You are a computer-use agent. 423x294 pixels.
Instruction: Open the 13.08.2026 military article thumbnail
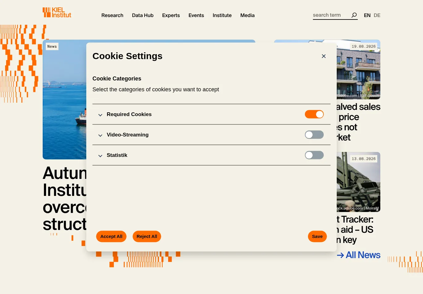coord(358,182)
